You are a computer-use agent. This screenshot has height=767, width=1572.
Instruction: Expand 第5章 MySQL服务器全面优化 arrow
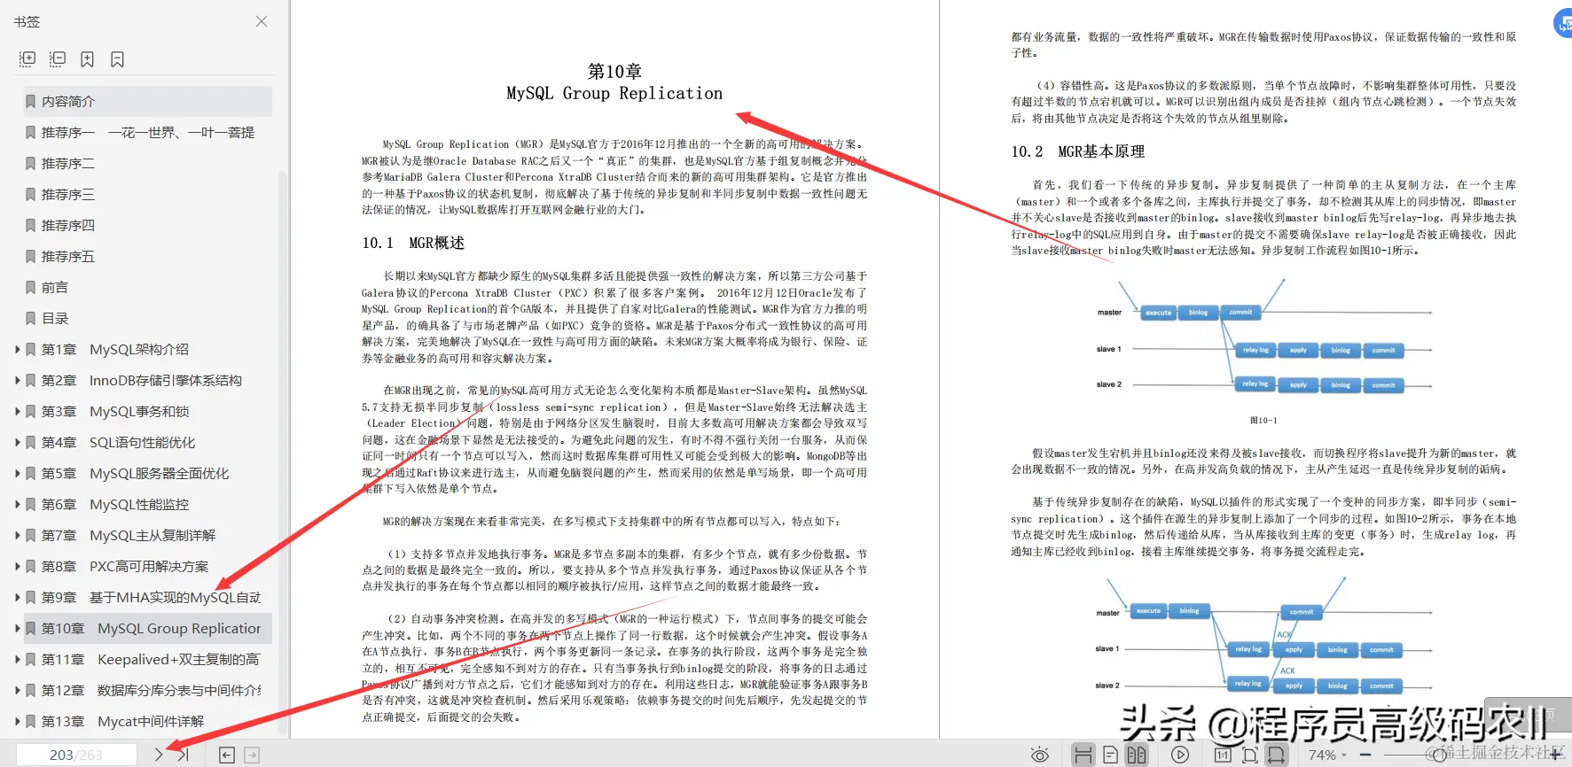point(17,473)
